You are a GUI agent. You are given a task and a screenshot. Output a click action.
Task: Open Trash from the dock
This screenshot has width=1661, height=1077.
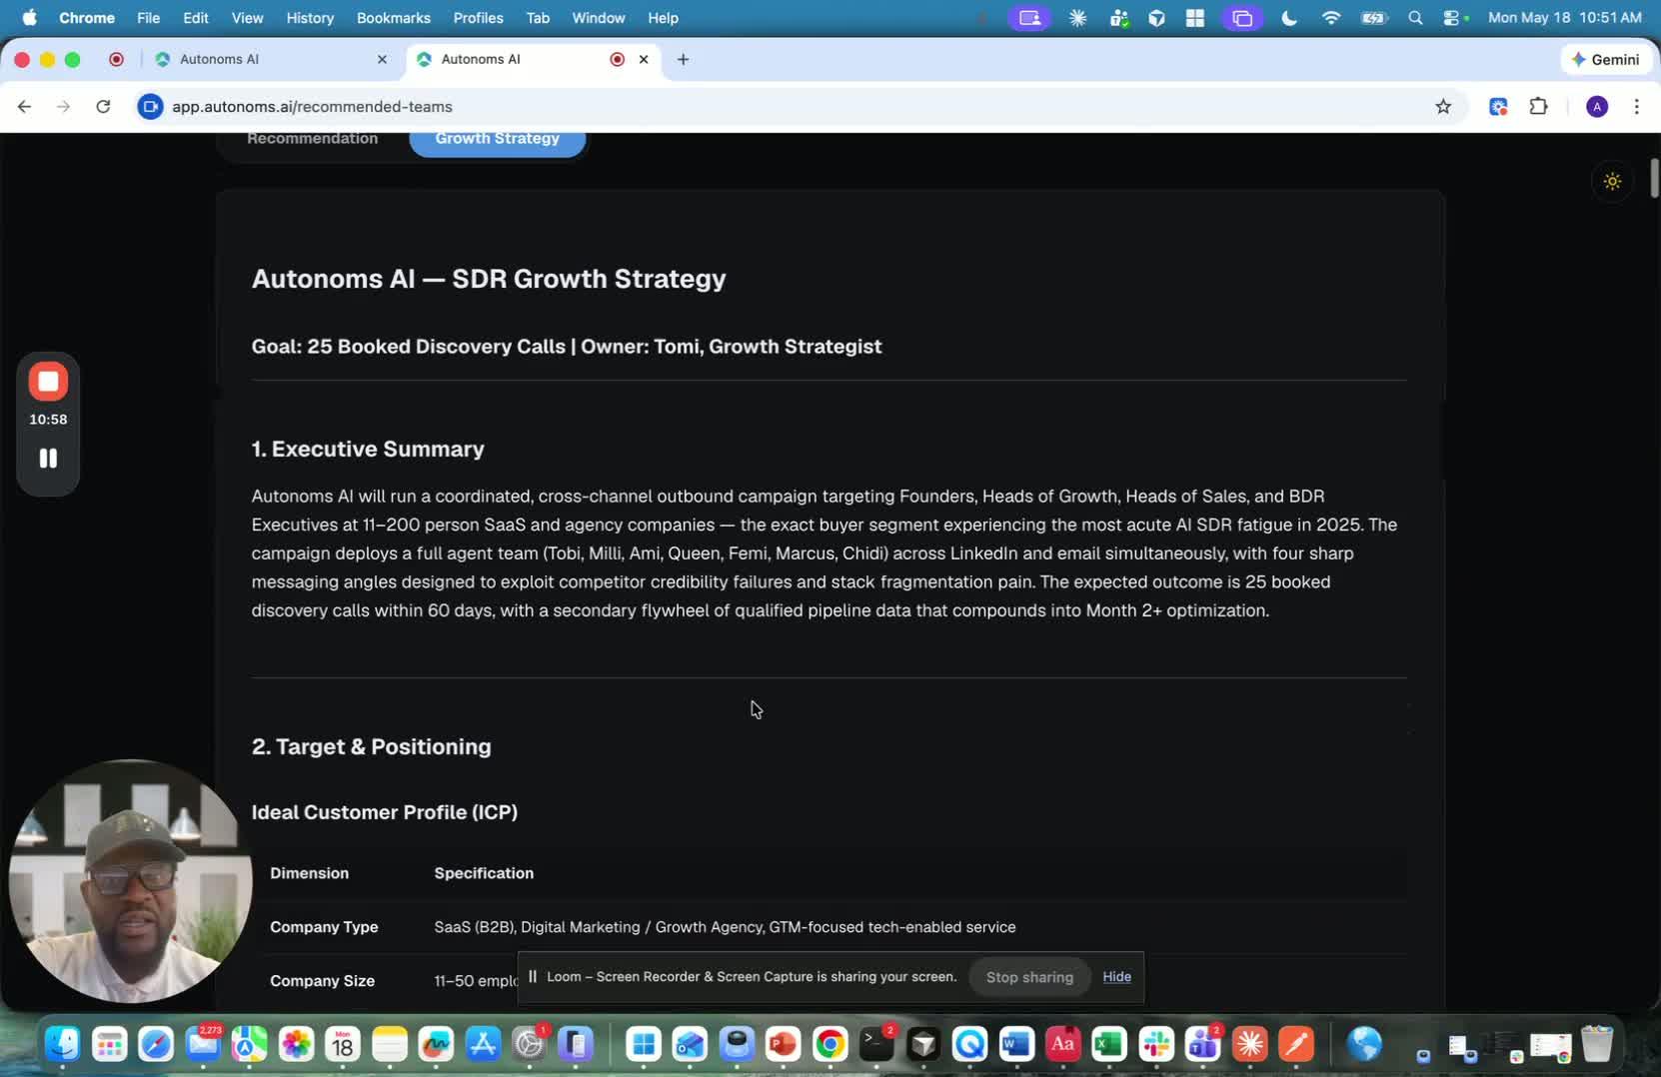tap(1597, 1045)
